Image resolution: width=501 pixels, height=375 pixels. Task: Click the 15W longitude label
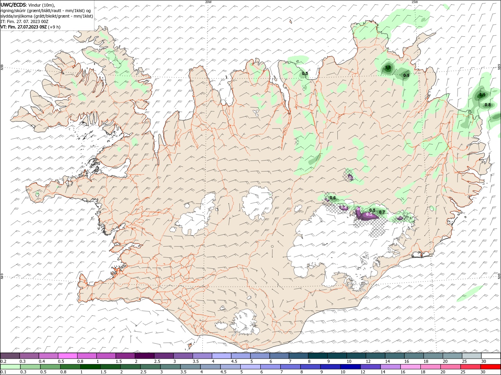[414, 2]
